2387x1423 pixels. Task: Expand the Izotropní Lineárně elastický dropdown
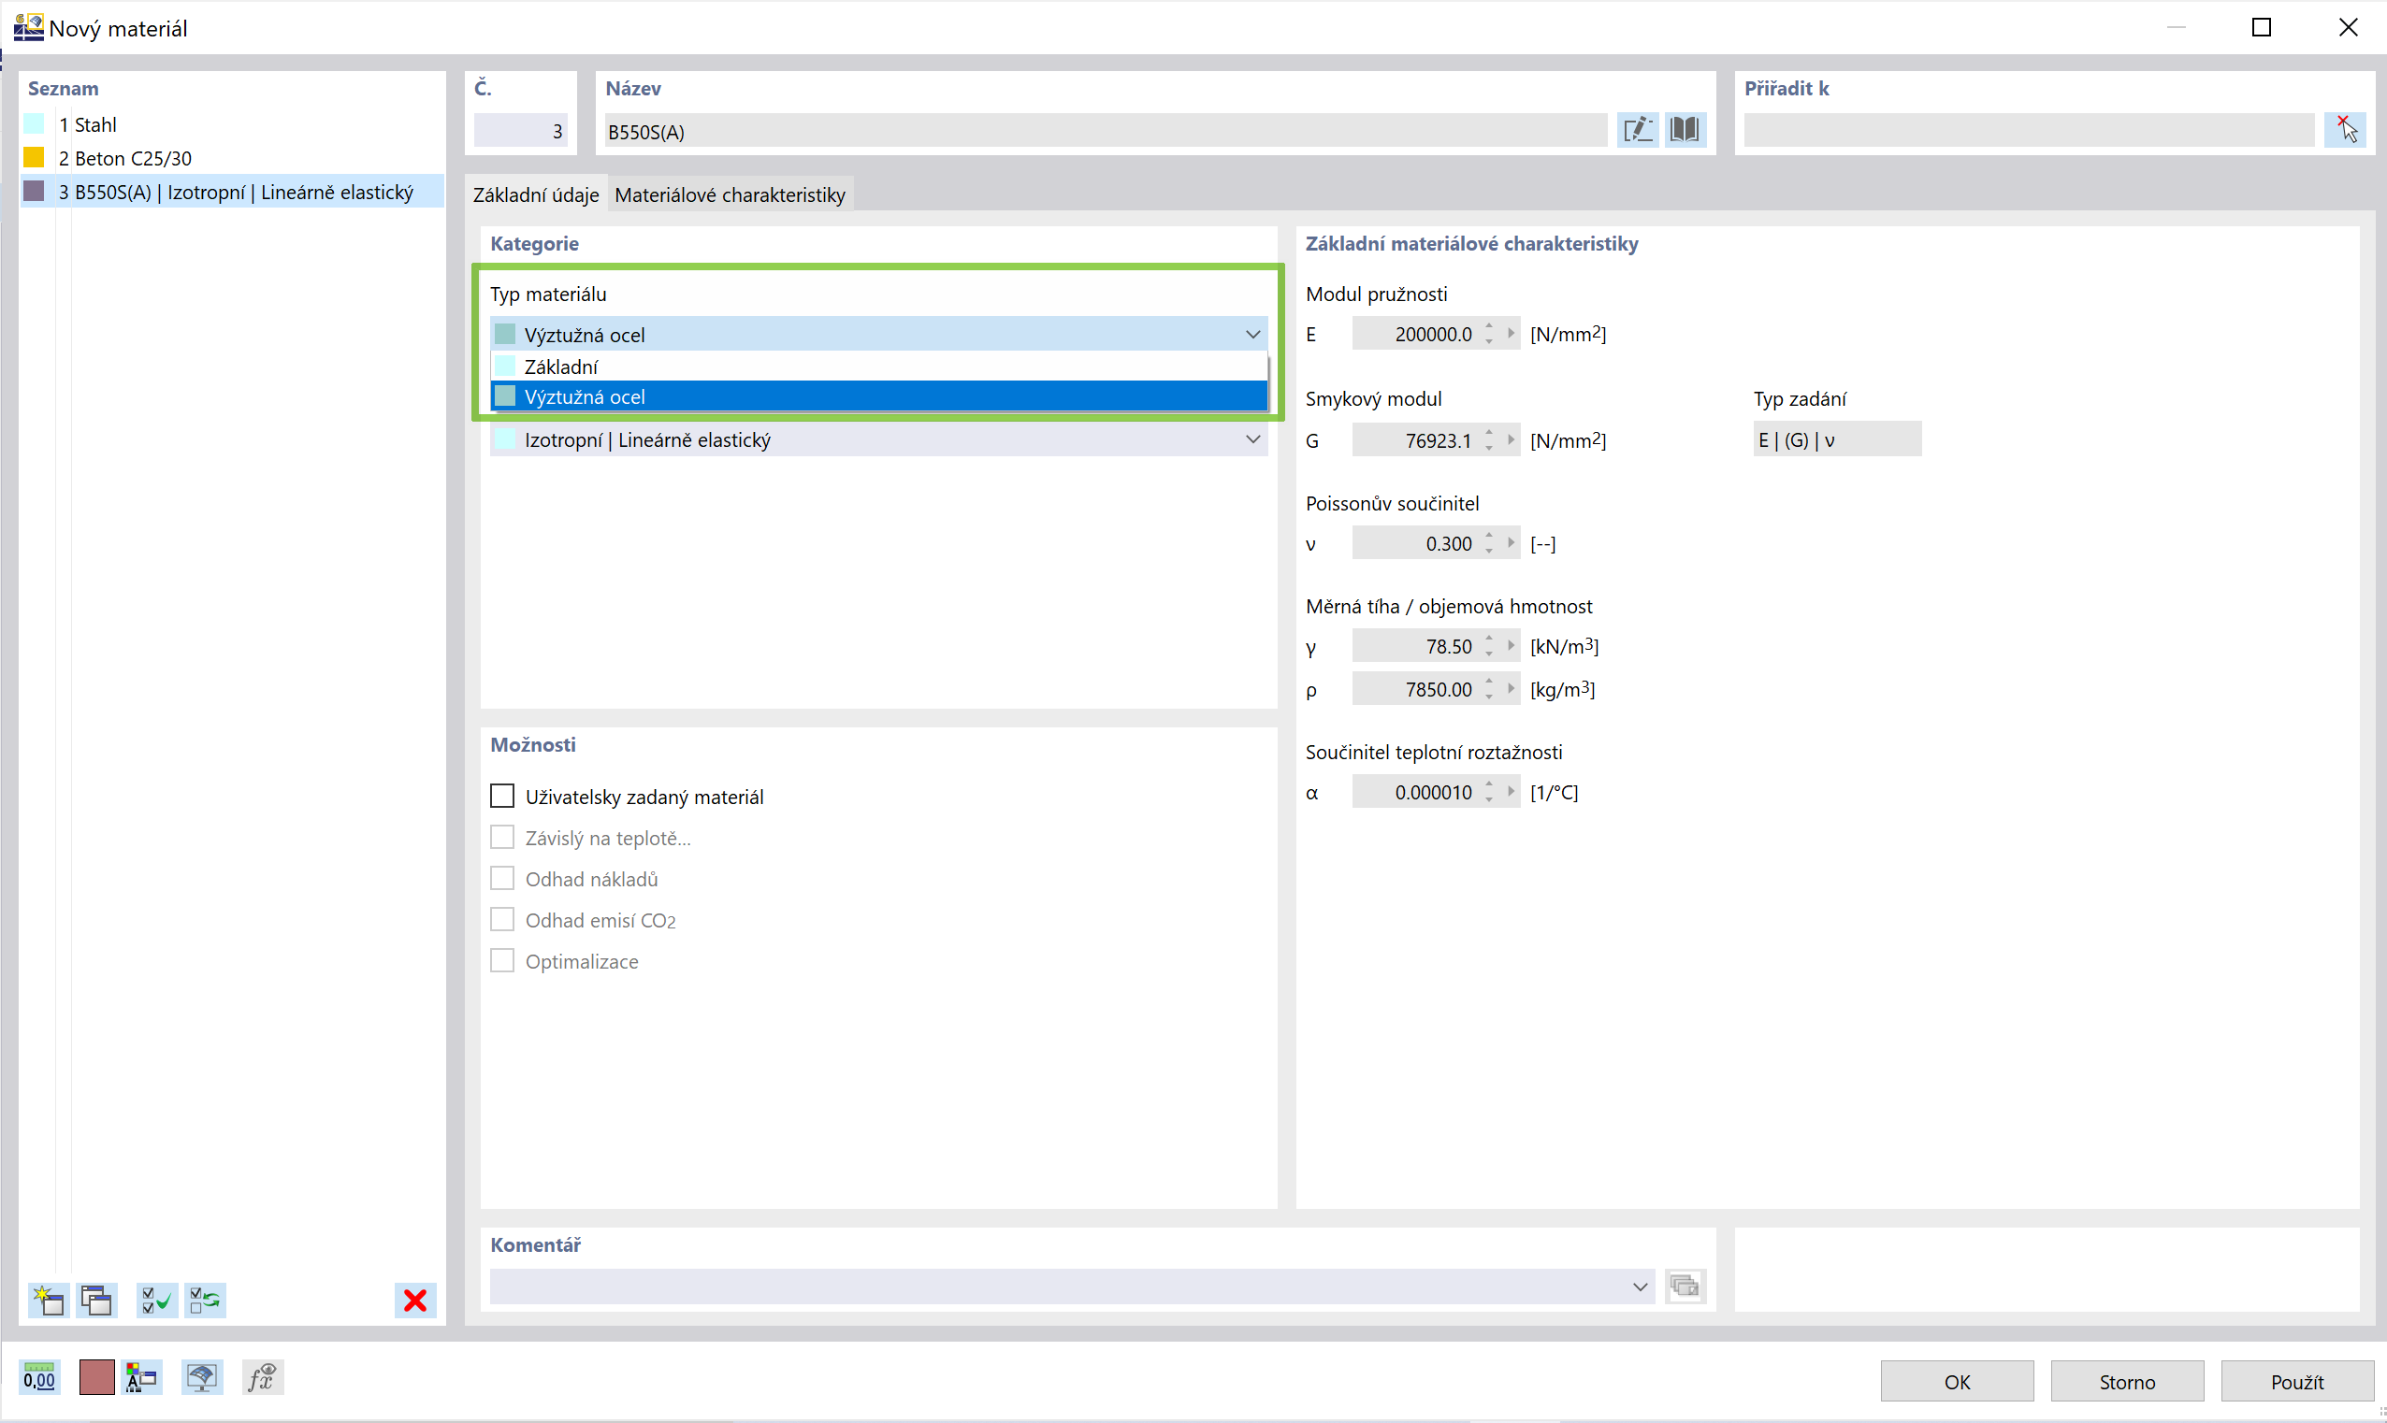pos(1252,439)
